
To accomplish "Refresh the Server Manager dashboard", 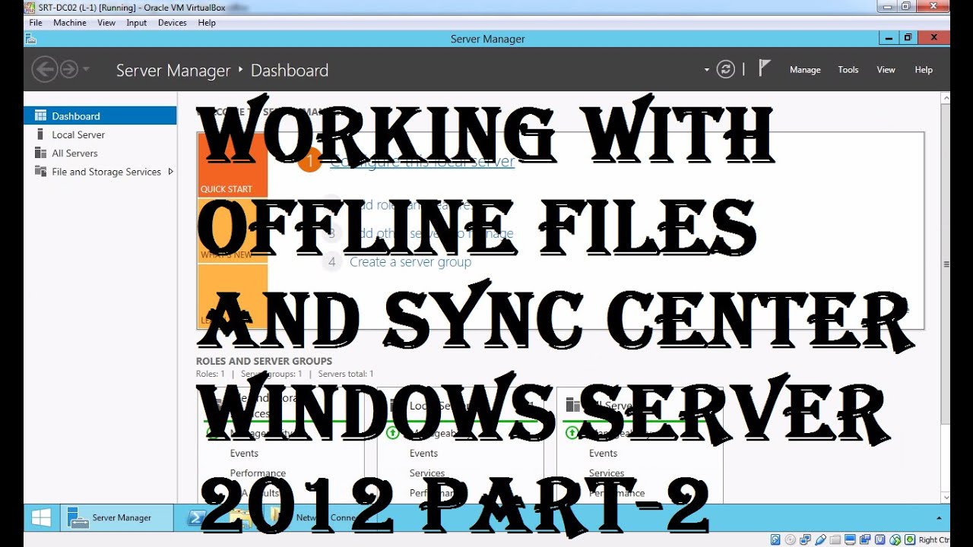I will coord(726,70).
